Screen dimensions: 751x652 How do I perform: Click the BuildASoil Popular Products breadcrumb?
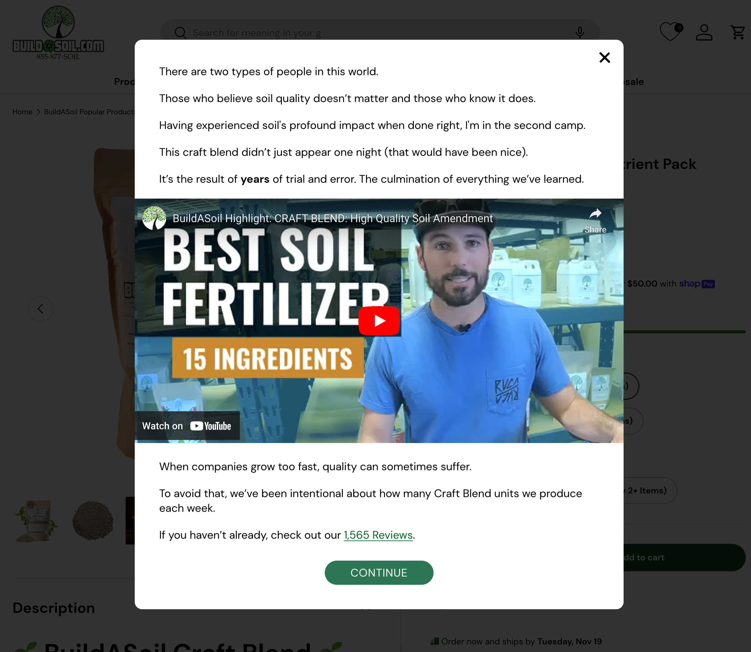[90, 112]
